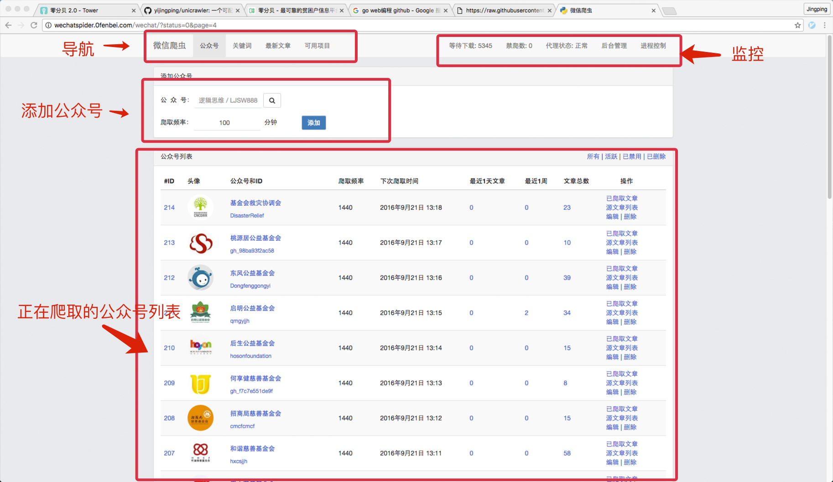
Task: Open the 可用项目 navigation item
Action: point(317,46)
